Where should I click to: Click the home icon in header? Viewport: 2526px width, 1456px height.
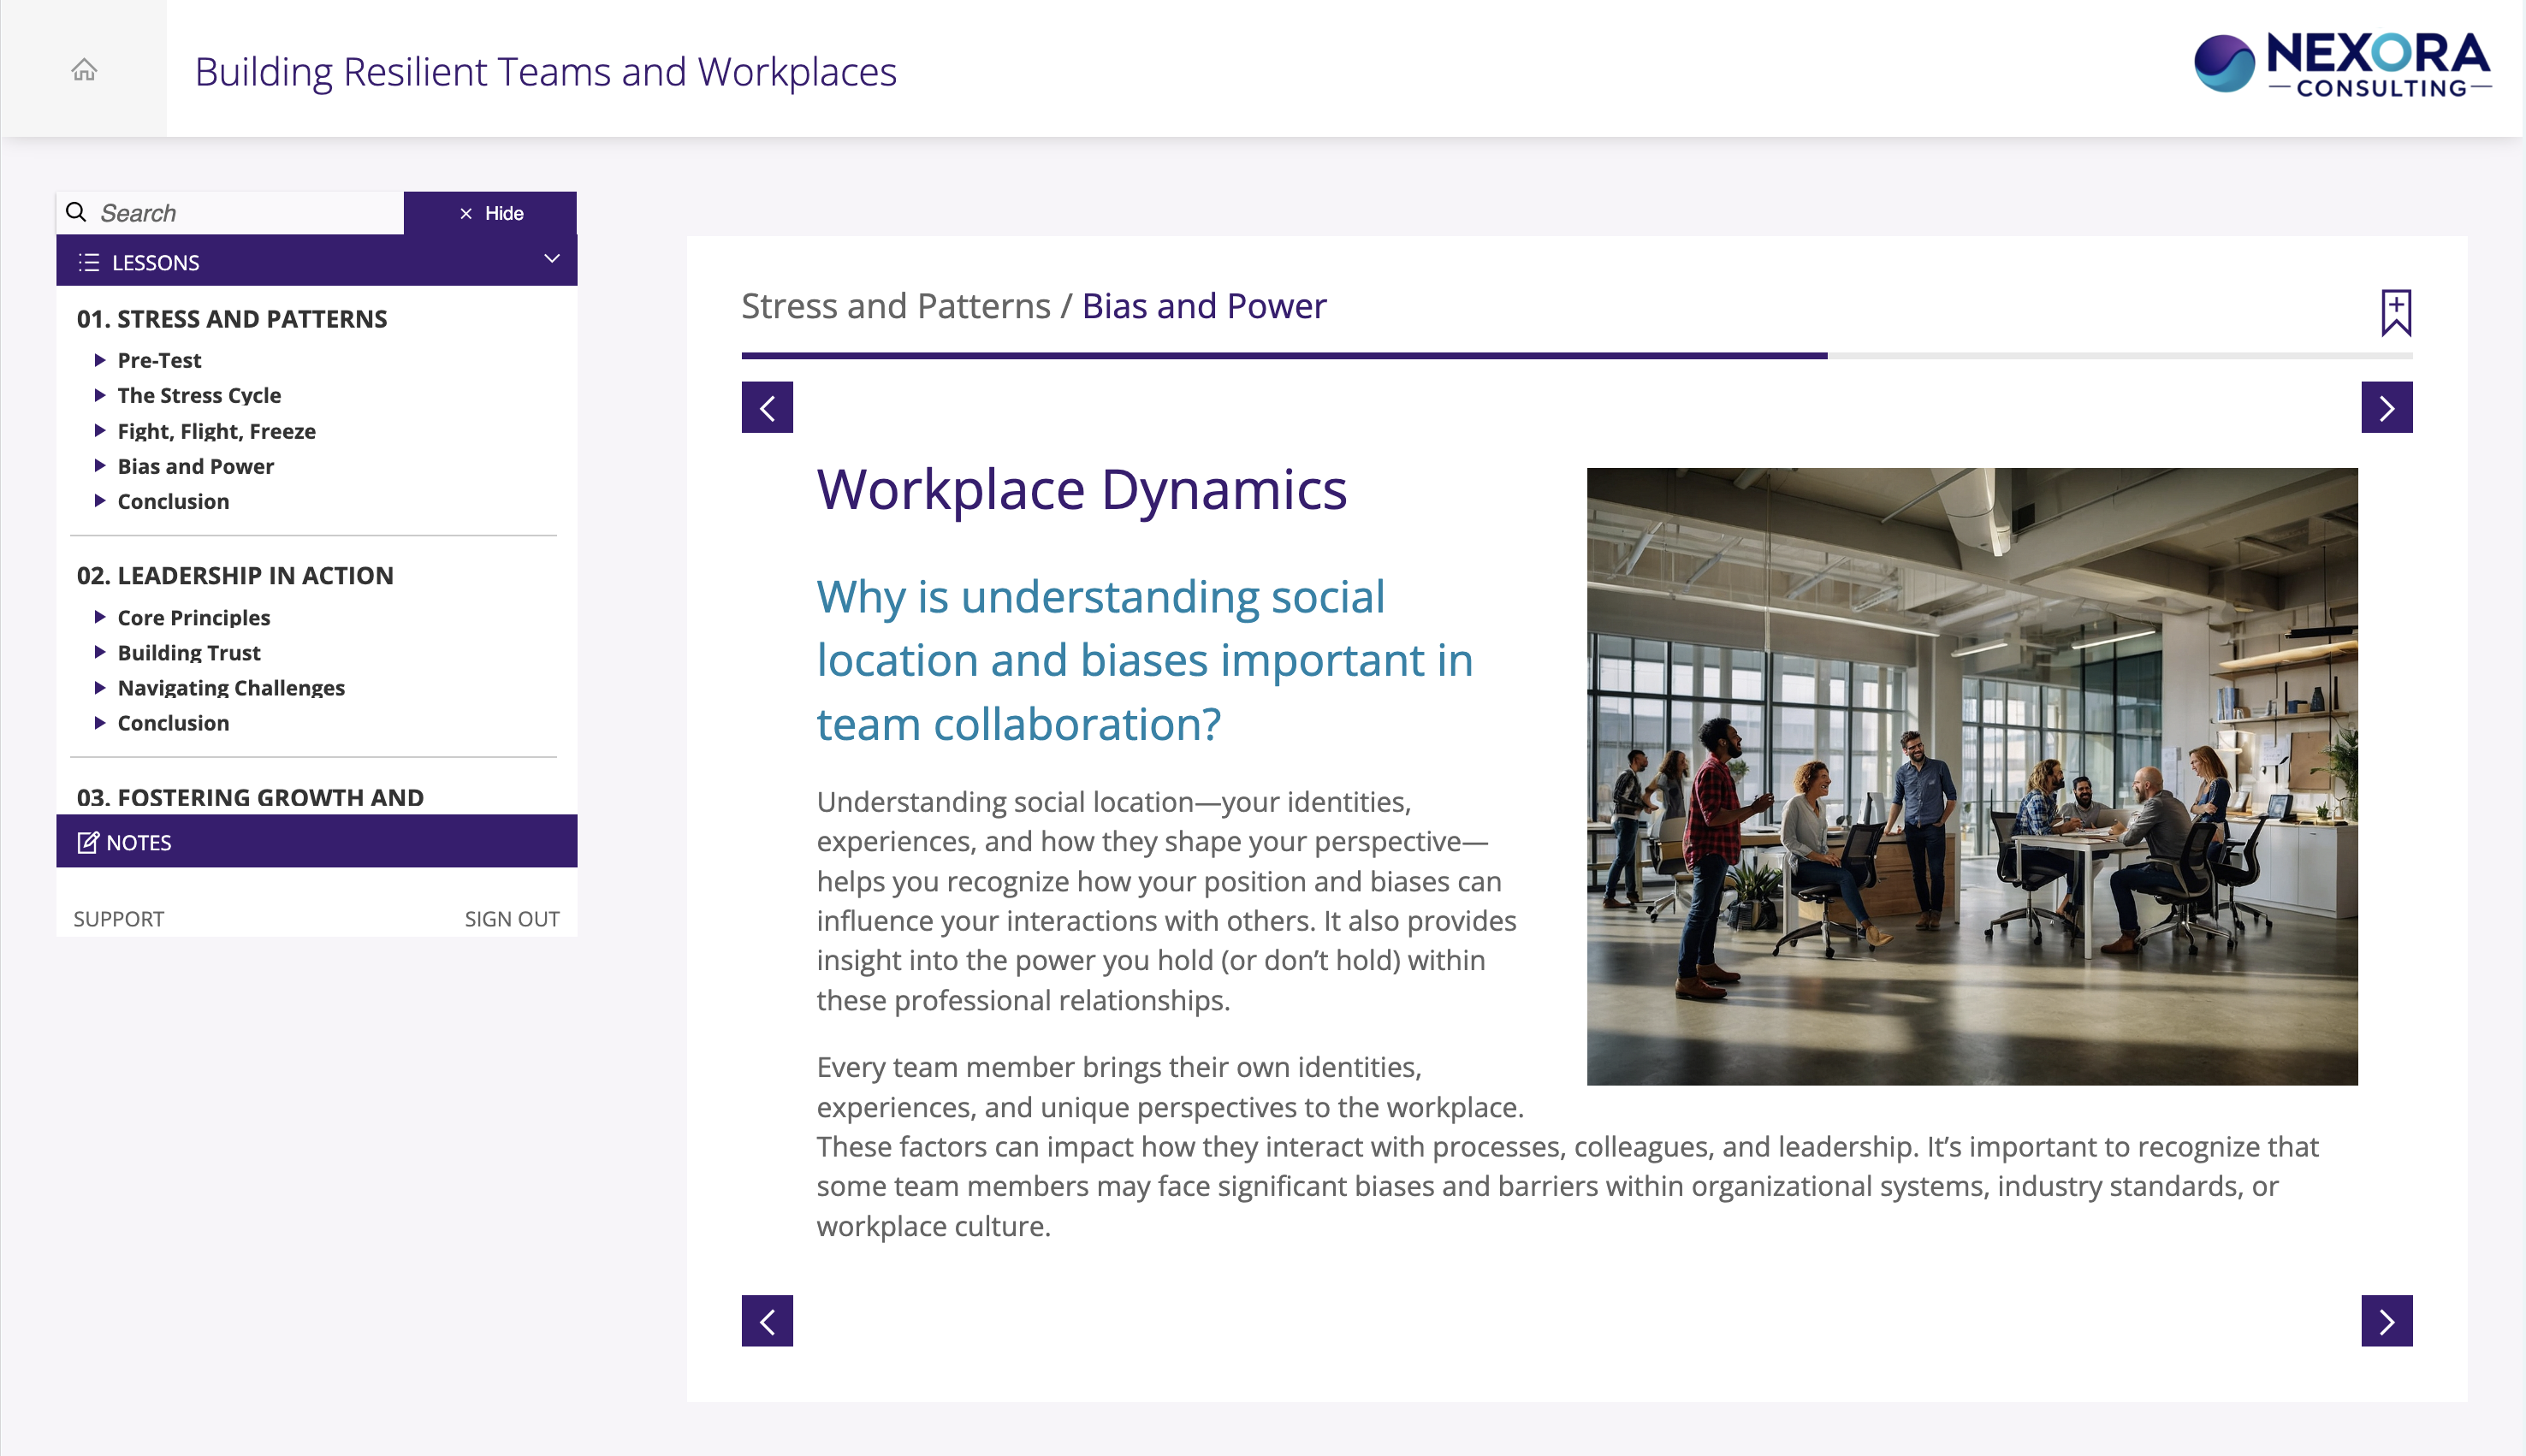point(84,69)
